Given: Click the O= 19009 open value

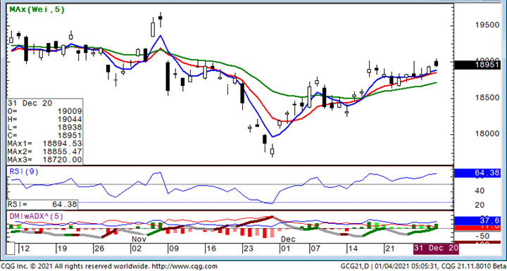Looking at the screenshot, I should (44, 112).
